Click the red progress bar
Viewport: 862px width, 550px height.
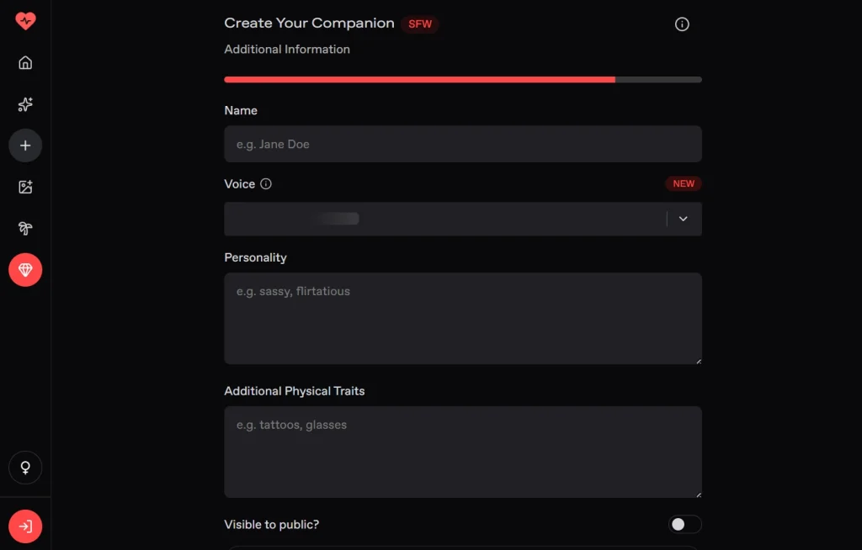tap(418, 79)
